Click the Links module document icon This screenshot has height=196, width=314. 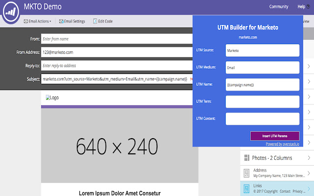click(246, 189)
